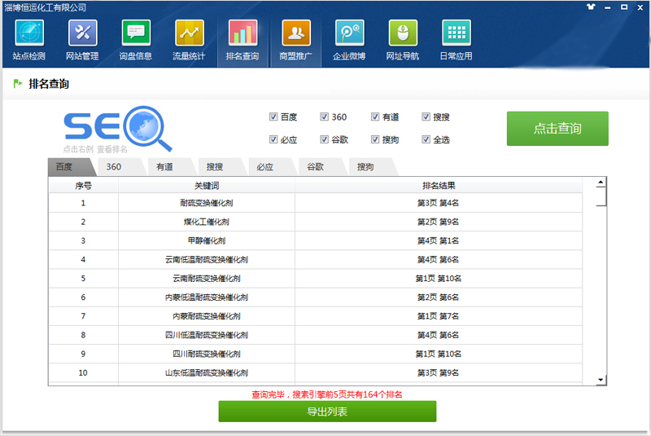Select keyword 四川耐硫变换催化剂
The height and width of the screenshot is (436, 651).
tap(207, 355)
